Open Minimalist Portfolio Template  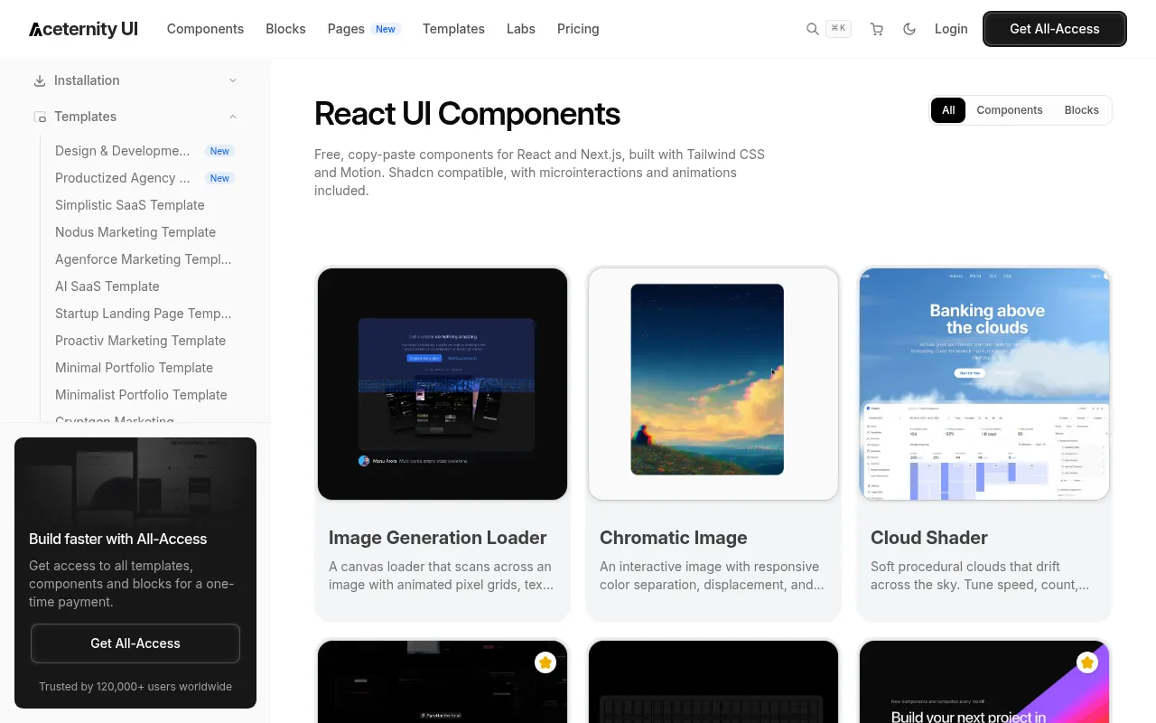pyautogui.click(x=141, y=395)
